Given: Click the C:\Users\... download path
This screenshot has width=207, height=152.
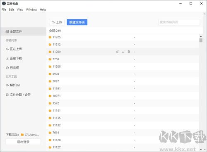Looking at the screenshot, I should 32,135.
